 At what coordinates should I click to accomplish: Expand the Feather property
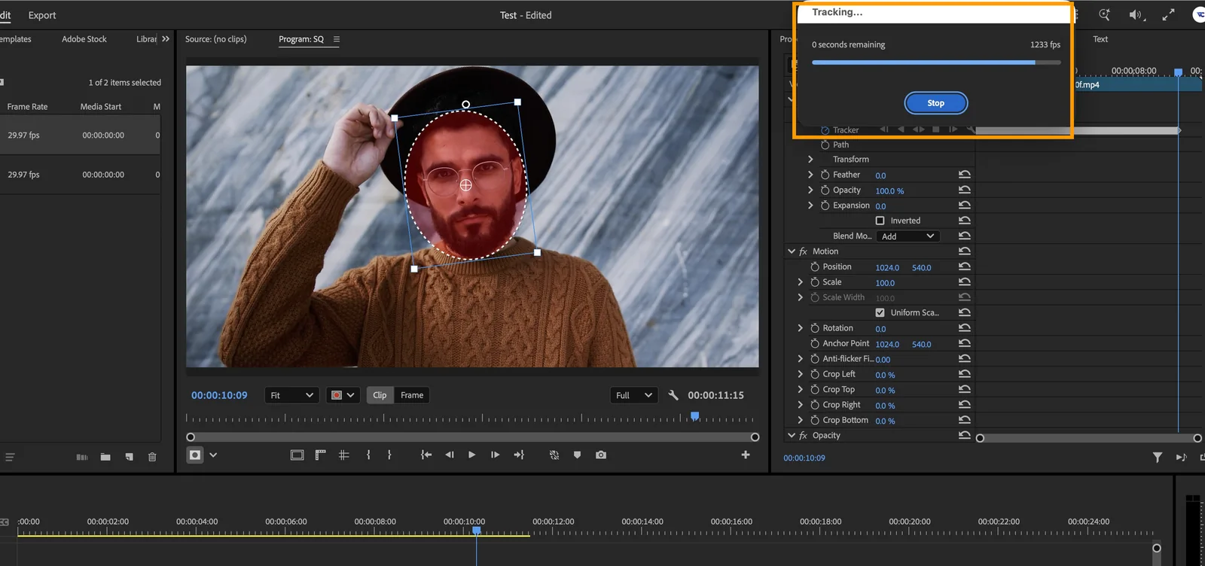click(x=810, y=175)
